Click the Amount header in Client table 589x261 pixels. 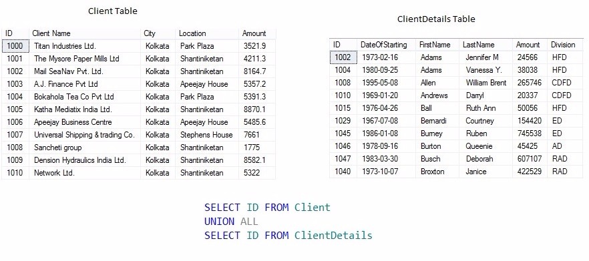click(257, 33)
